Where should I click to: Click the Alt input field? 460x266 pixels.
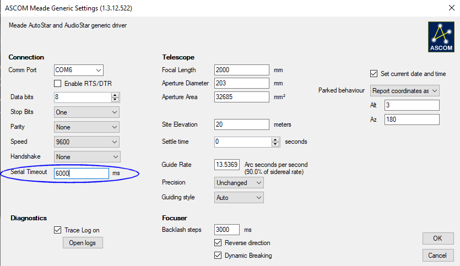tap(412, 105)
